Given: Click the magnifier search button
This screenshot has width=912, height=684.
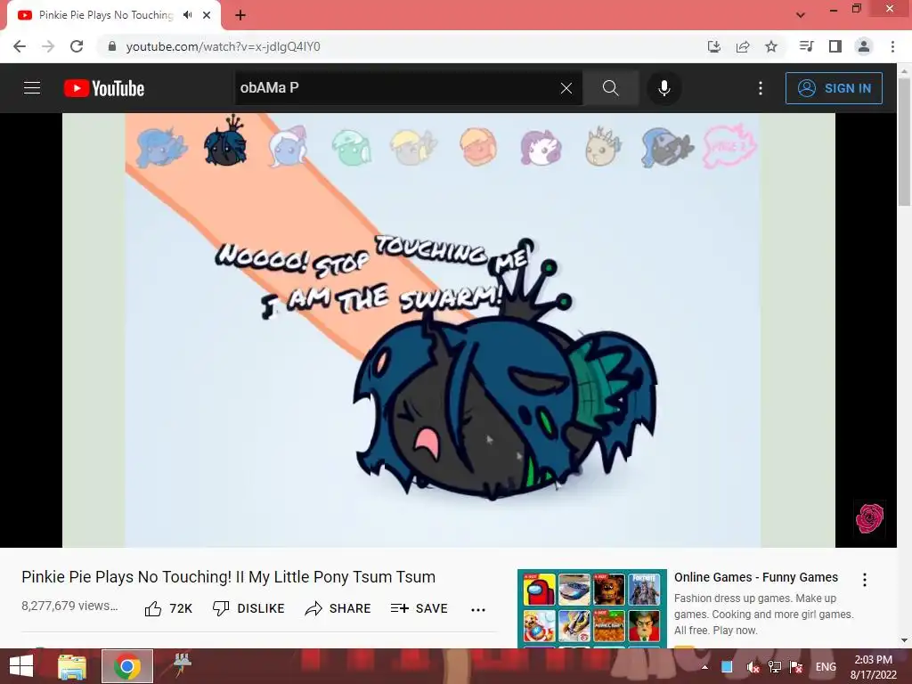Looking at the screenshot, I should [x=610, y=88].
